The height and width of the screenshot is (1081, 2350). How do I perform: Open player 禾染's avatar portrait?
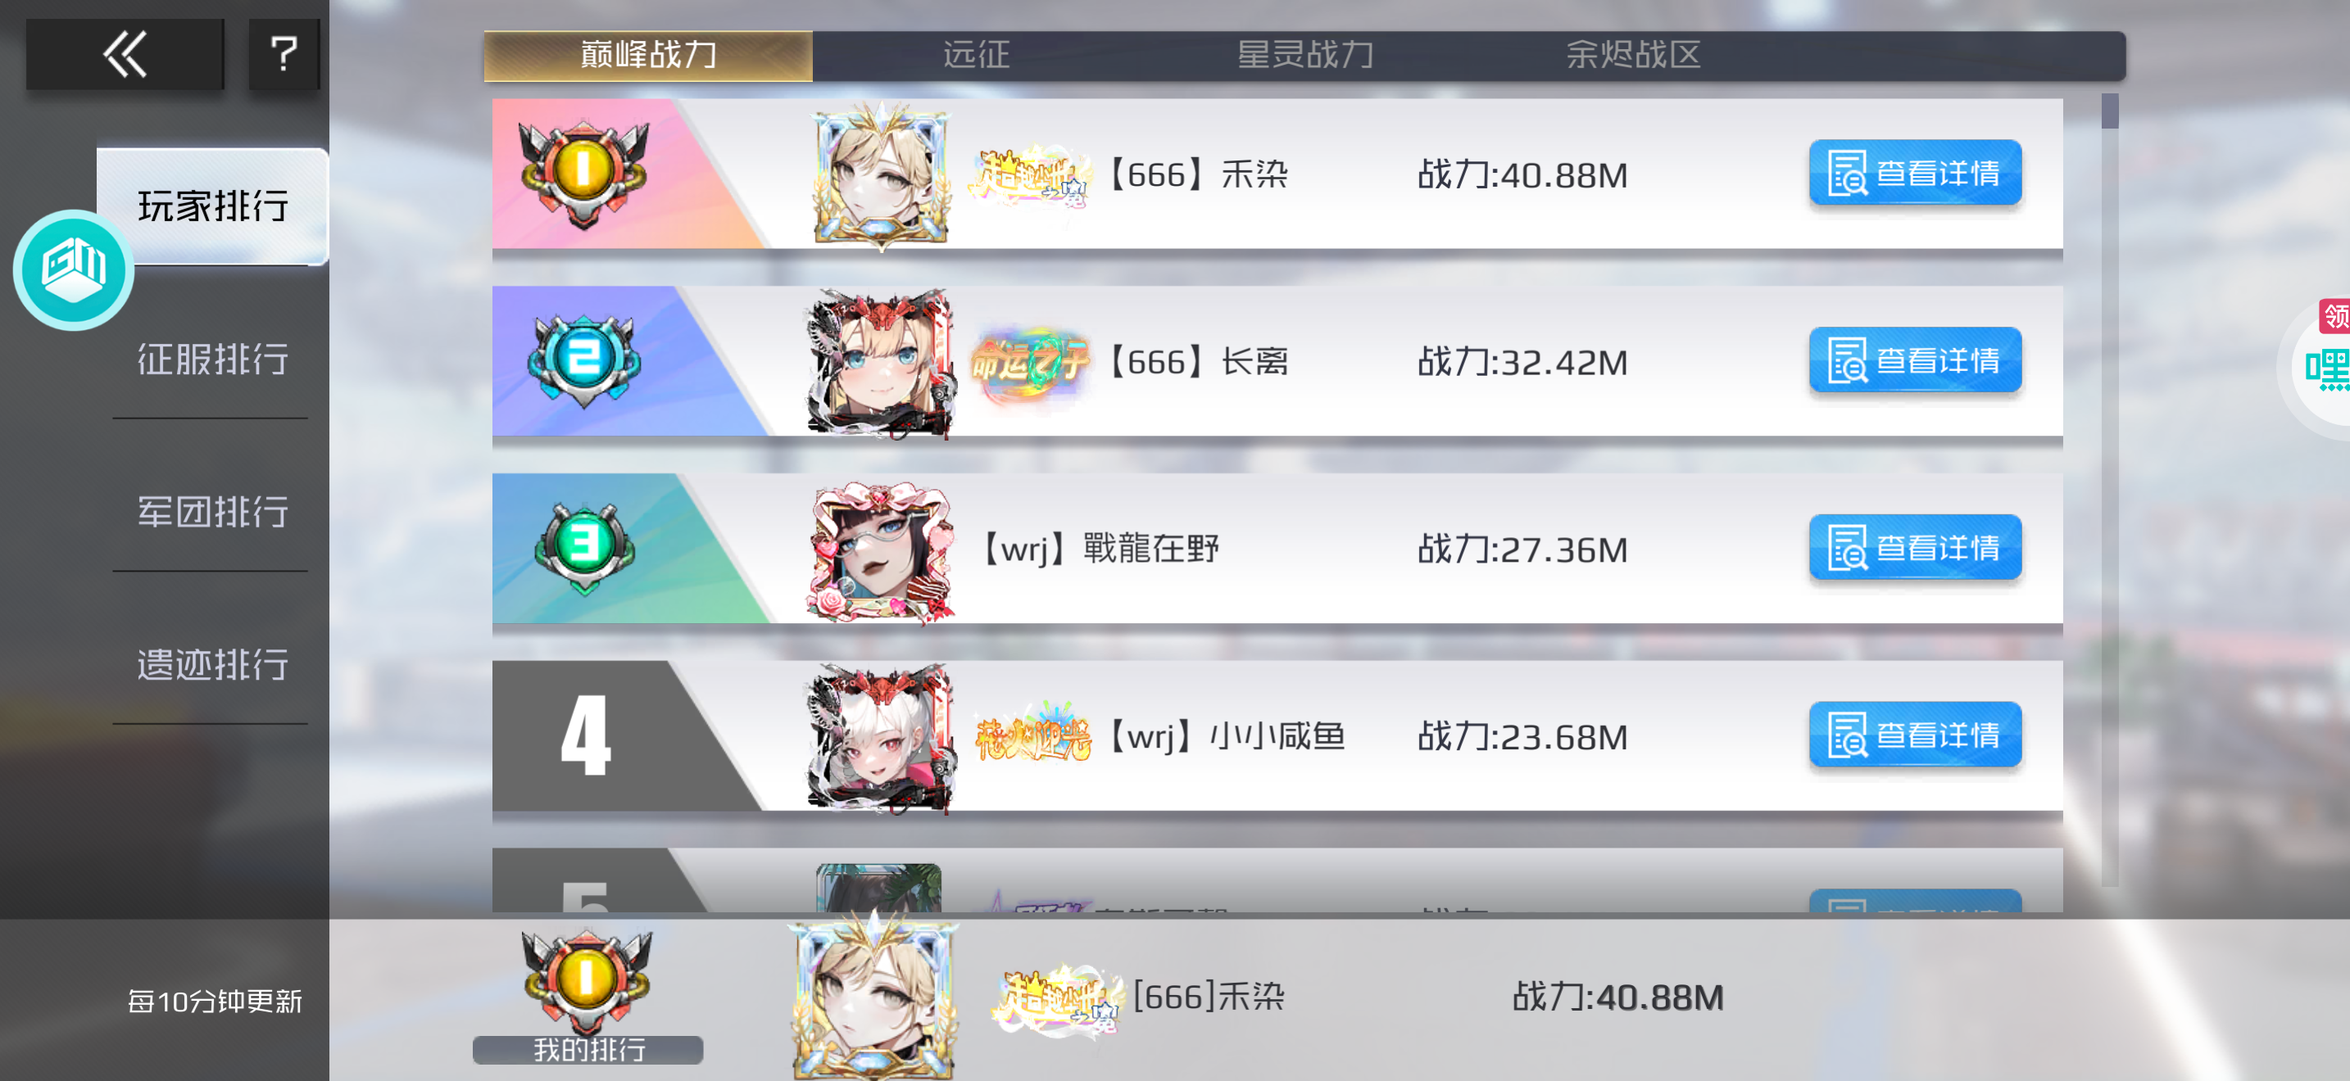[882, 175]
